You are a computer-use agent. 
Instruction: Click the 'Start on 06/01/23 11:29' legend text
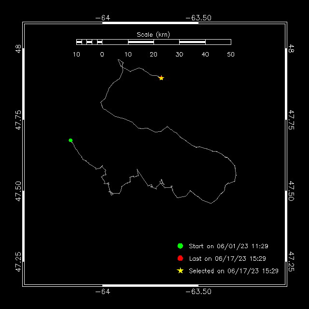(228, 246)
